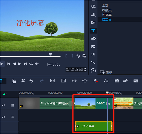This screenshot has height=134, width=142.
Task: Open the mask creator overlapping circles icon
Action: 125,81
